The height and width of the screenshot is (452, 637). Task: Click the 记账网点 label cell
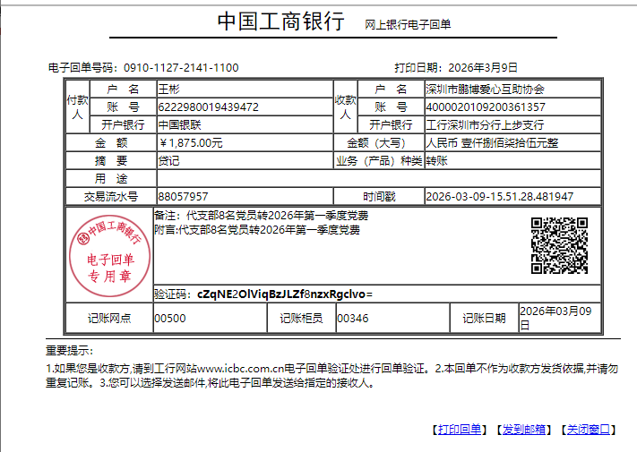[x=109, y=318]
